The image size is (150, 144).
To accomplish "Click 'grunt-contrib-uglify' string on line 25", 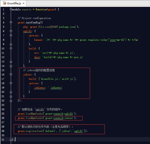I will (x=59, y=114).
